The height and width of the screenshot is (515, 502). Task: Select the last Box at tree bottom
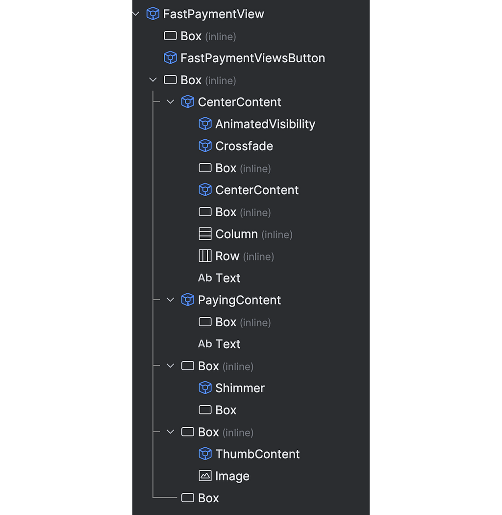tap(200, 498)
